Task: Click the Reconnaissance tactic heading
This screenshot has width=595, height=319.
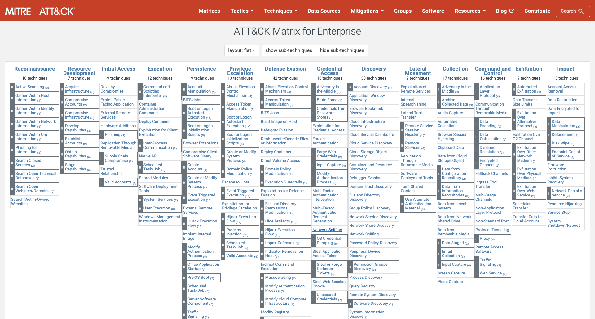Action: click(35, 69)
